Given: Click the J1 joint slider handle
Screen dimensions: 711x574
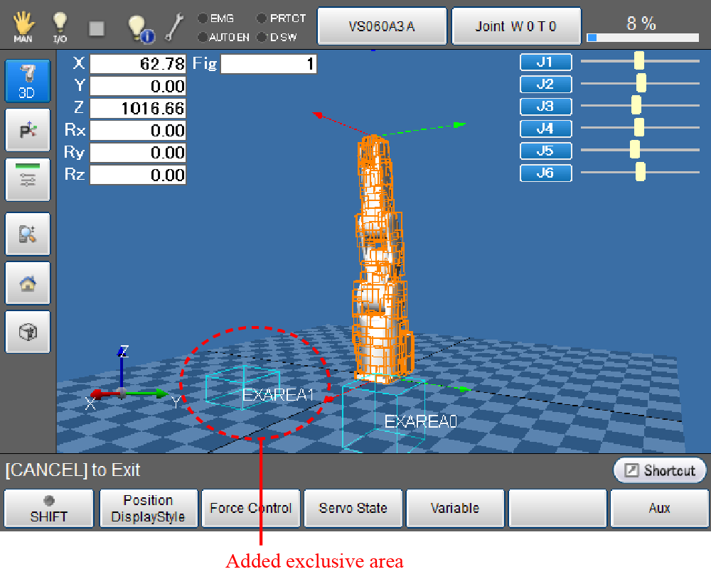Looking at the screenshot, I should click(x=638, y=61).
